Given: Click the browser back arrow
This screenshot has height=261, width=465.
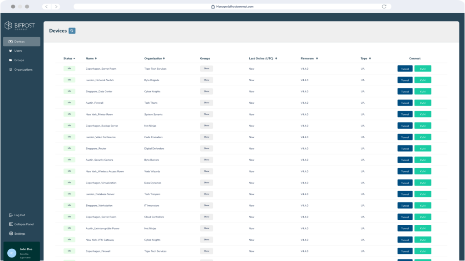Looking at the screenshot, I should coord(47,7).
